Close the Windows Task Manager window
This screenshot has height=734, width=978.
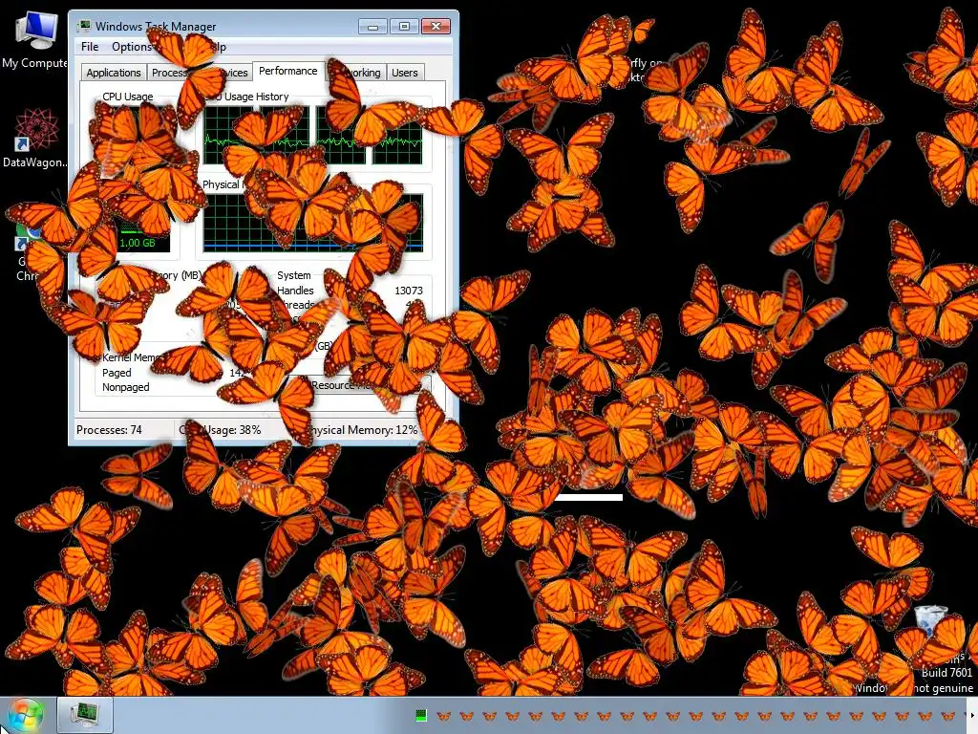click(x=436, y=26)
